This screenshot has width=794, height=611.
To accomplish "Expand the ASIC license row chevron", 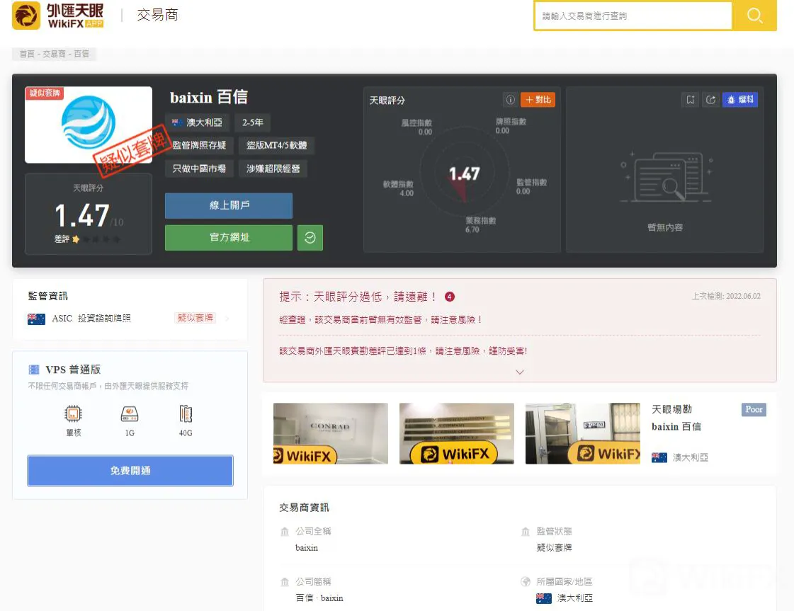I will pyautogui.click(x=227, y=319).
